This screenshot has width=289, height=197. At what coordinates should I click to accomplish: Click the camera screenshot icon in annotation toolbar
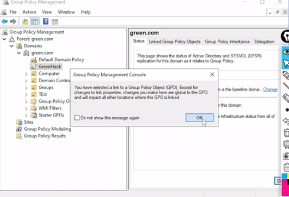(x=286, y=157)
